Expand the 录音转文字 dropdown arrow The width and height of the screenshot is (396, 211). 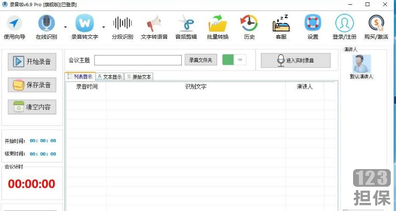(104, 27)
